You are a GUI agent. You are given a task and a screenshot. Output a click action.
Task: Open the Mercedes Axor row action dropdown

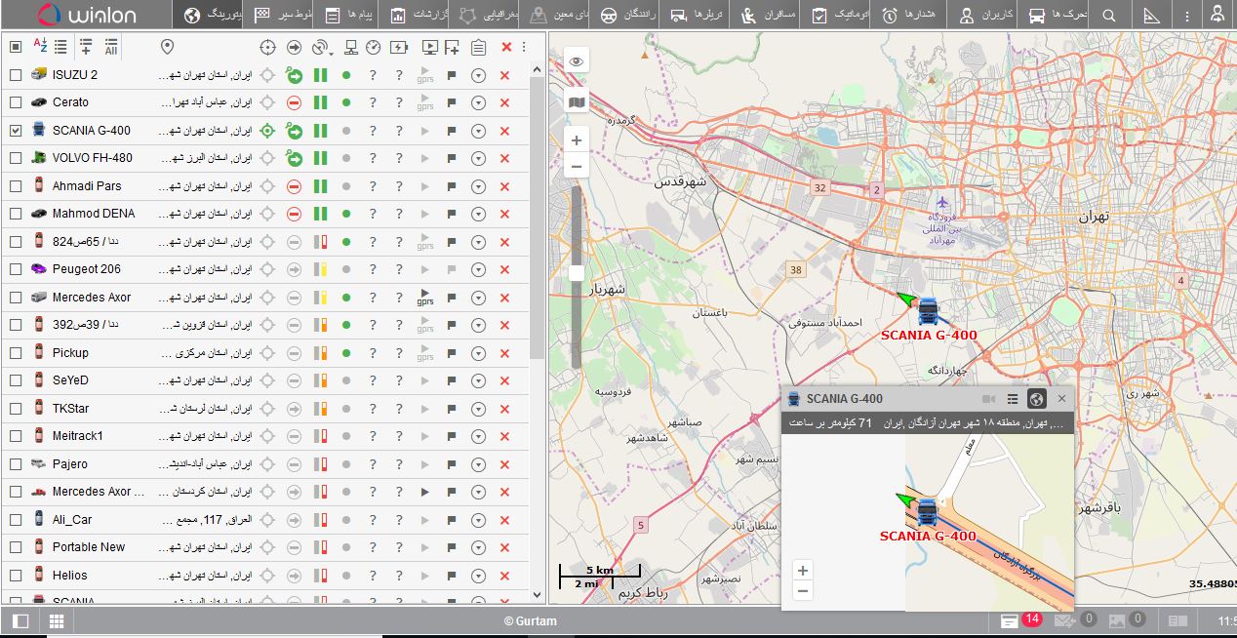pos(478,298)
